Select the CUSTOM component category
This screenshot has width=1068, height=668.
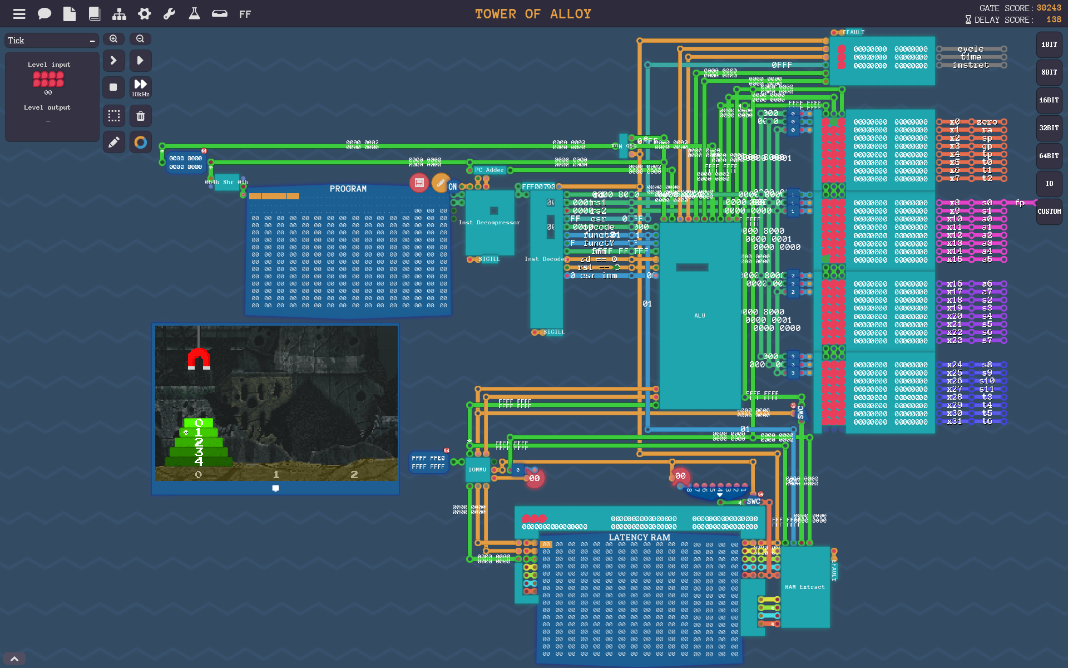click(1049, 212)
